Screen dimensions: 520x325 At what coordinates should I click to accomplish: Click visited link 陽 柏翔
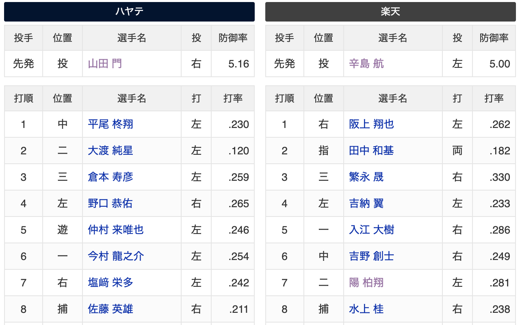pos(366,283)
